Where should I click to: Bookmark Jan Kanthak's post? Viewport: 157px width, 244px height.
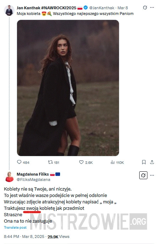coord(144,162)
